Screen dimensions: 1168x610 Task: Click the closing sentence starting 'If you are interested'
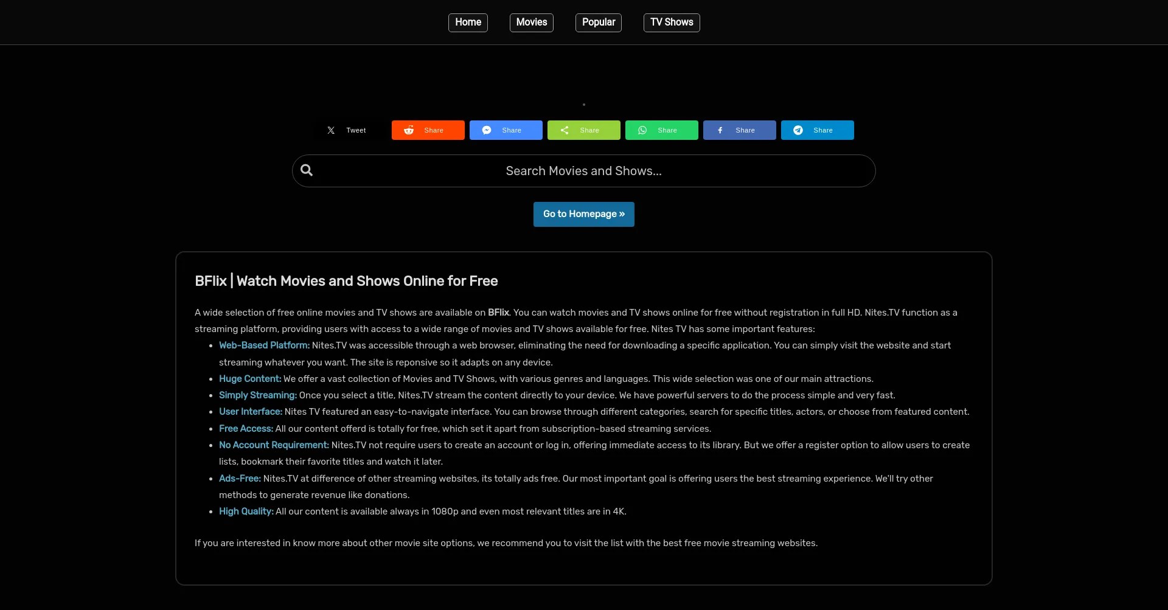[506, 543]
